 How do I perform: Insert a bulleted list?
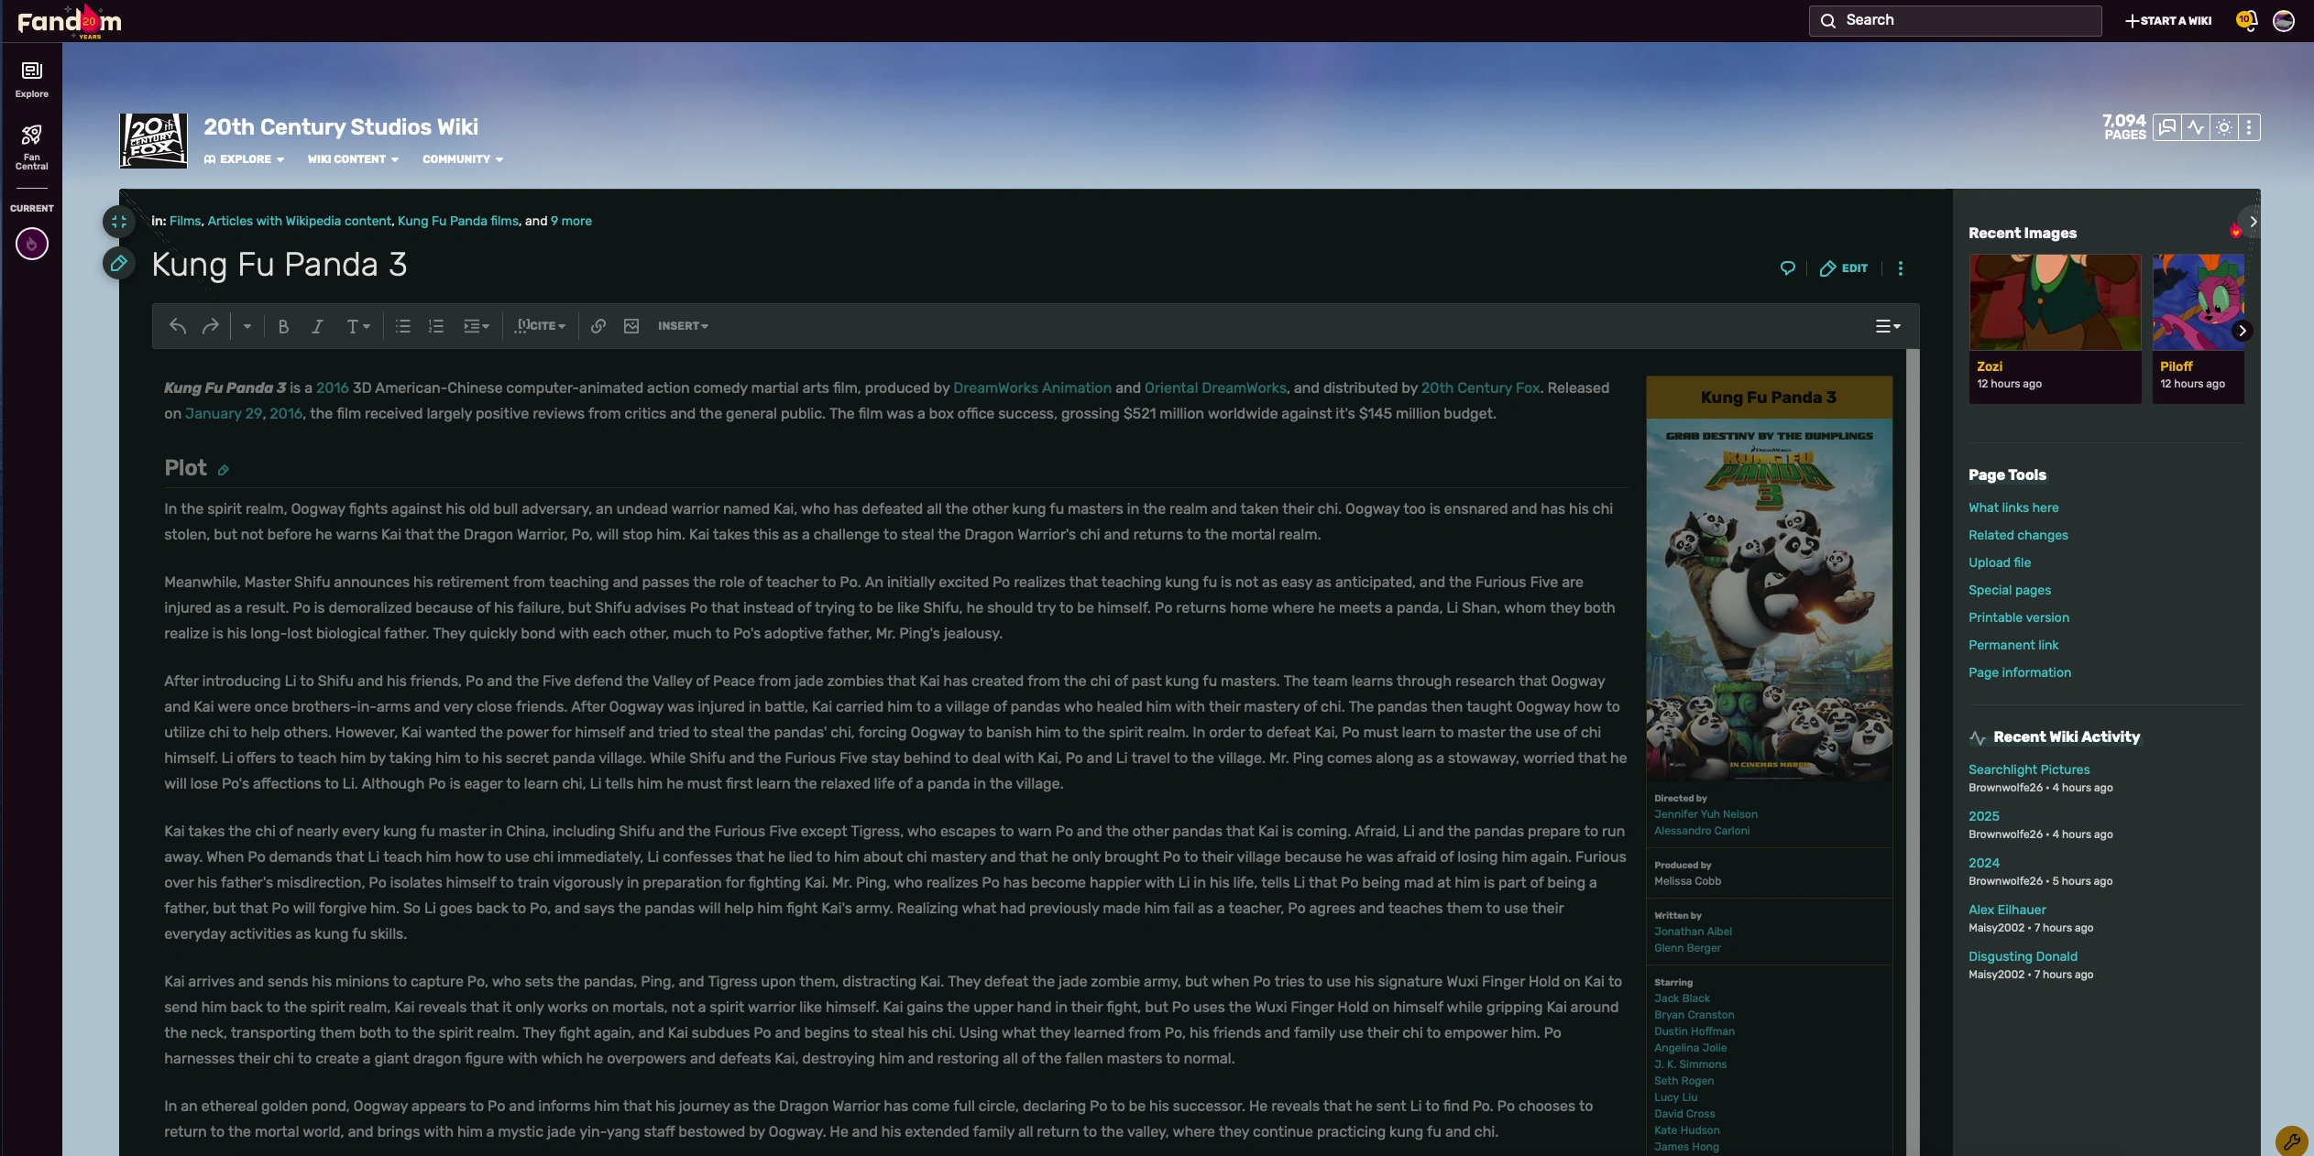pyautogui.click(x=402, y=326)
